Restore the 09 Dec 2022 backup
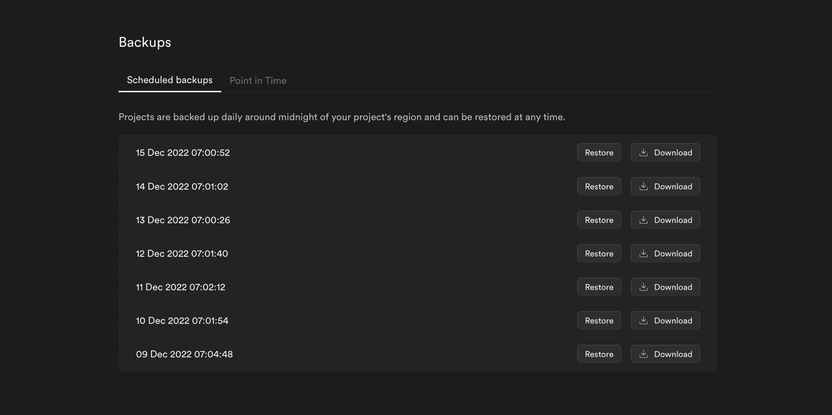The image size is (832, 415). pos(599,354)
